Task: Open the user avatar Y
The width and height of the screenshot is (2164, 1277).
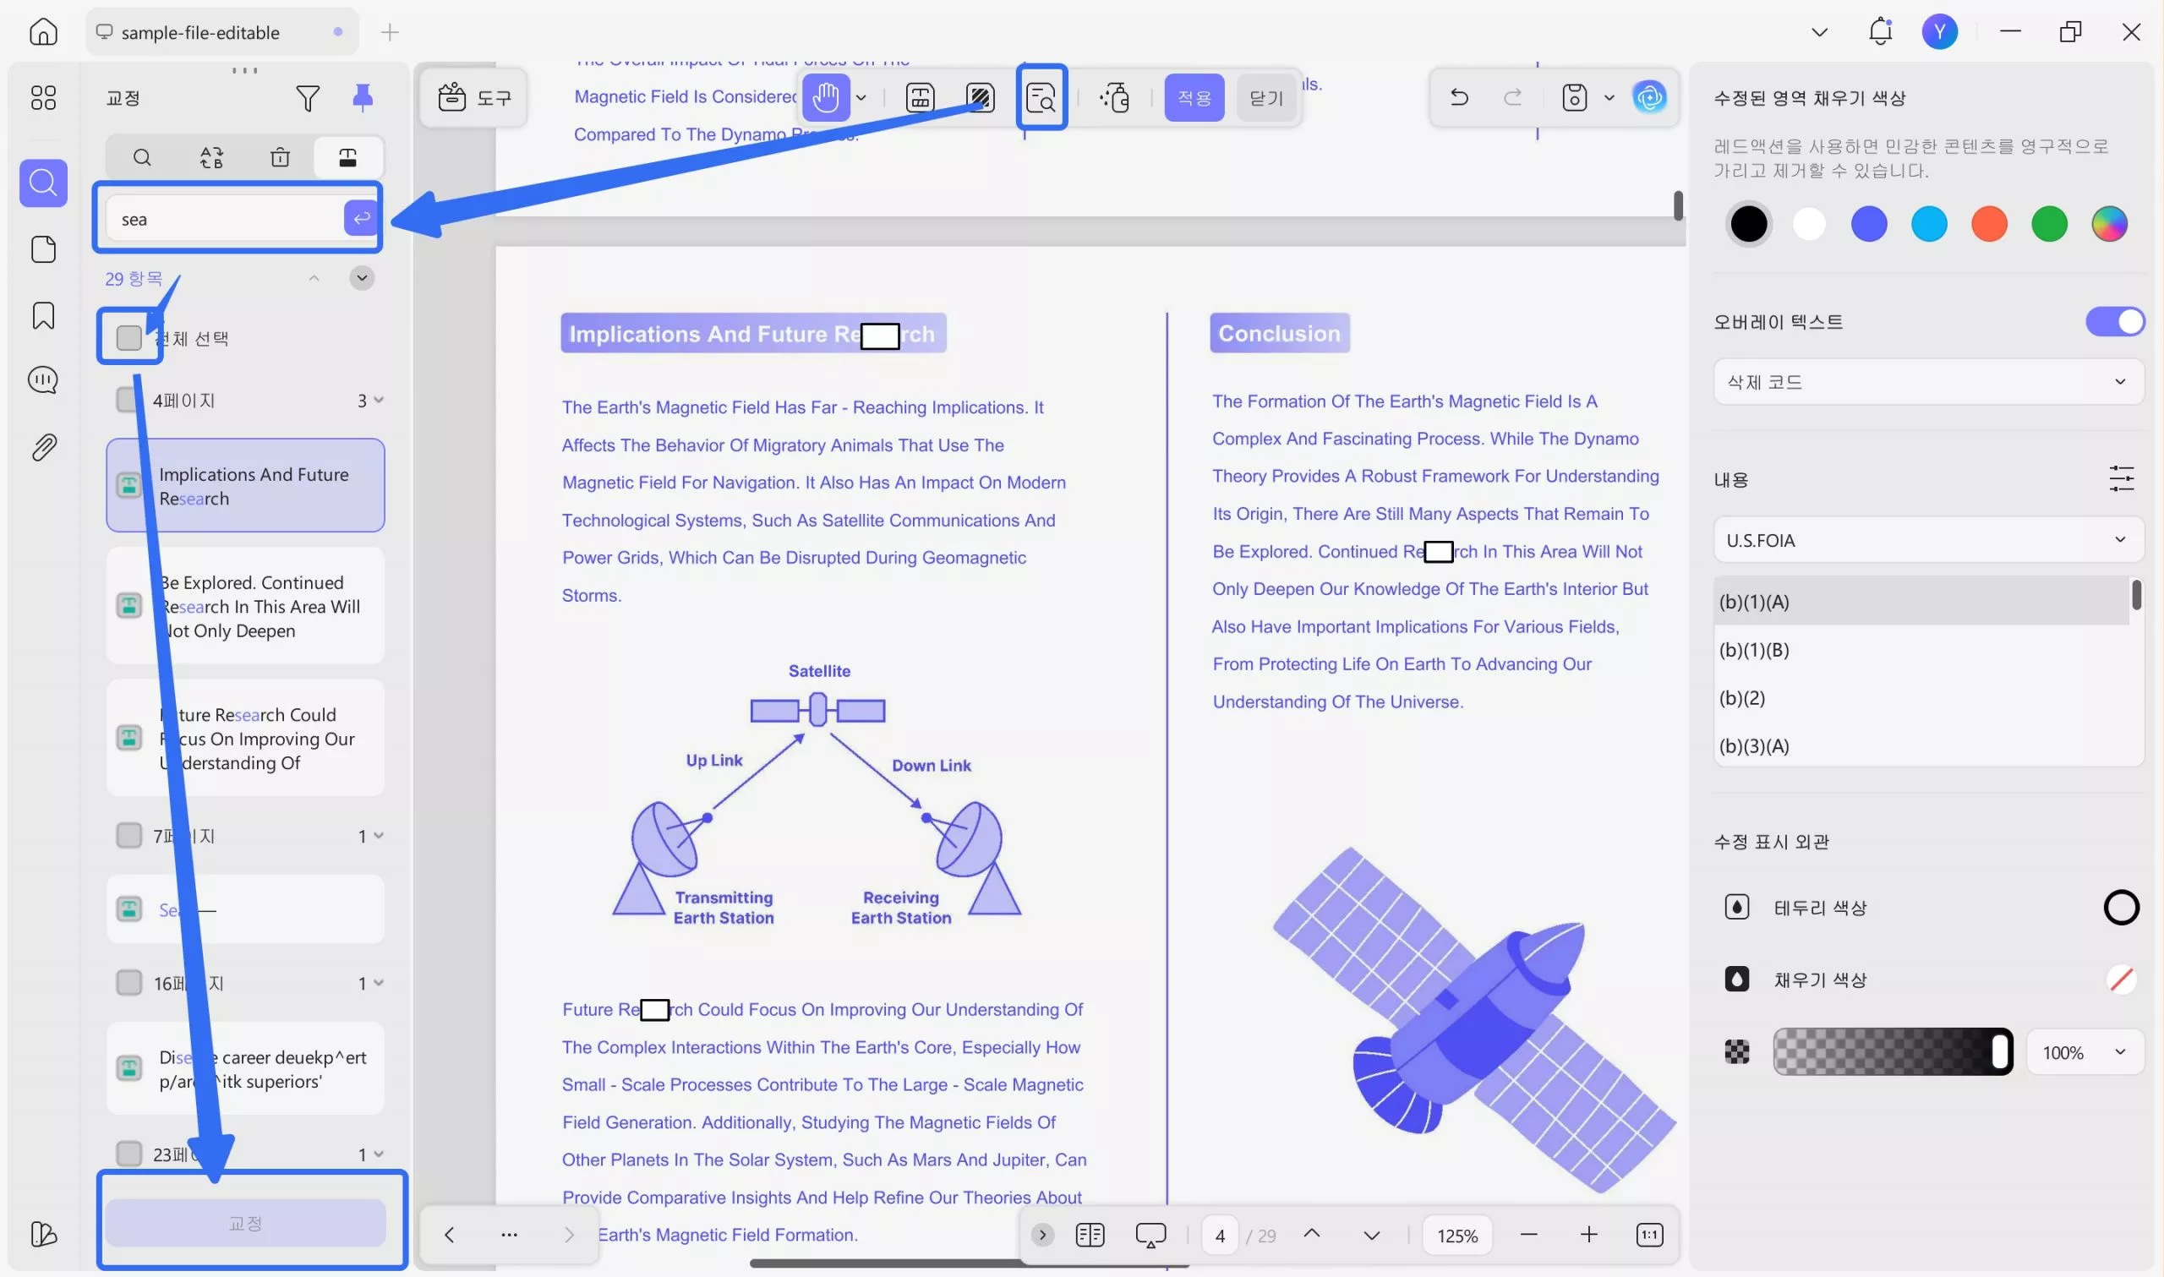Action: (x=1939, y=32)
